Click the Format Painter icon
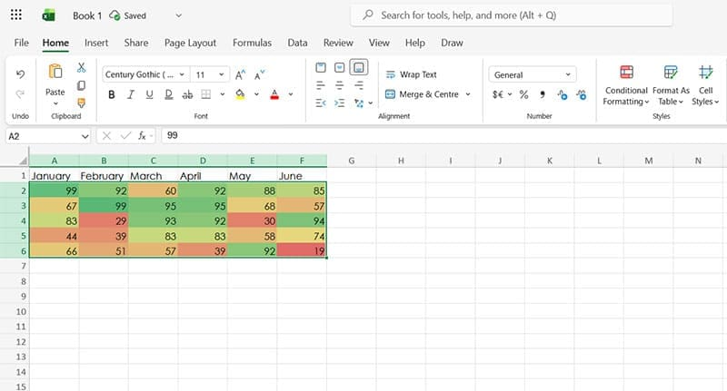The image size is (727, 391). (81, 103)
